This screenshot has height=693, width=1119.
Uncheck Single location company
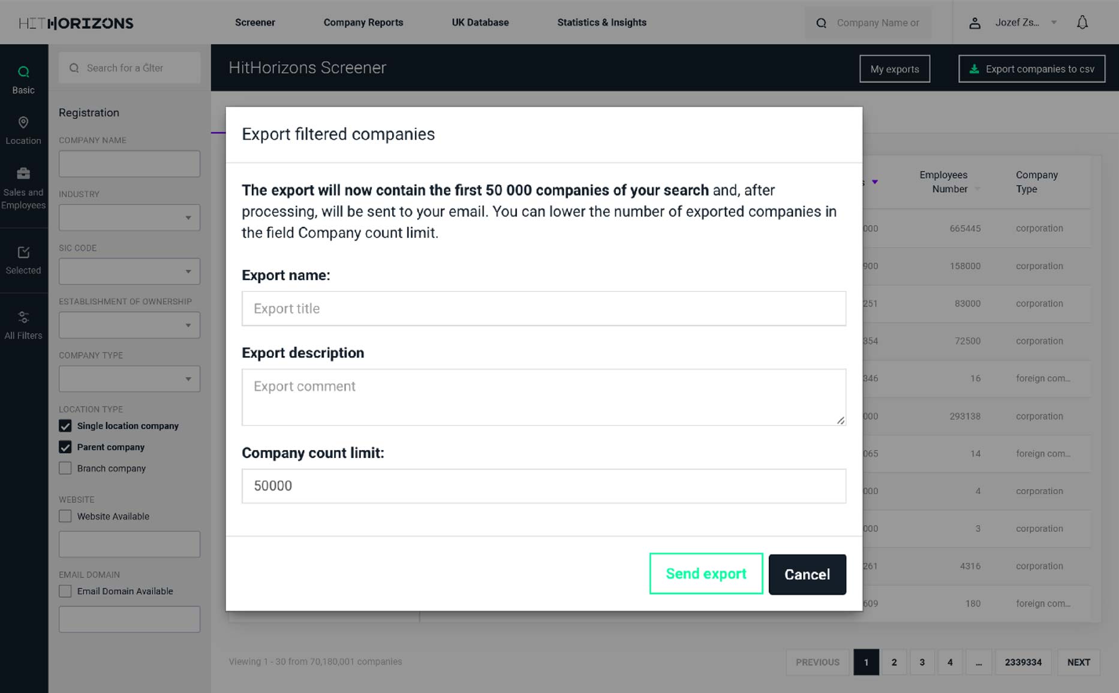(x=65, y=426)
